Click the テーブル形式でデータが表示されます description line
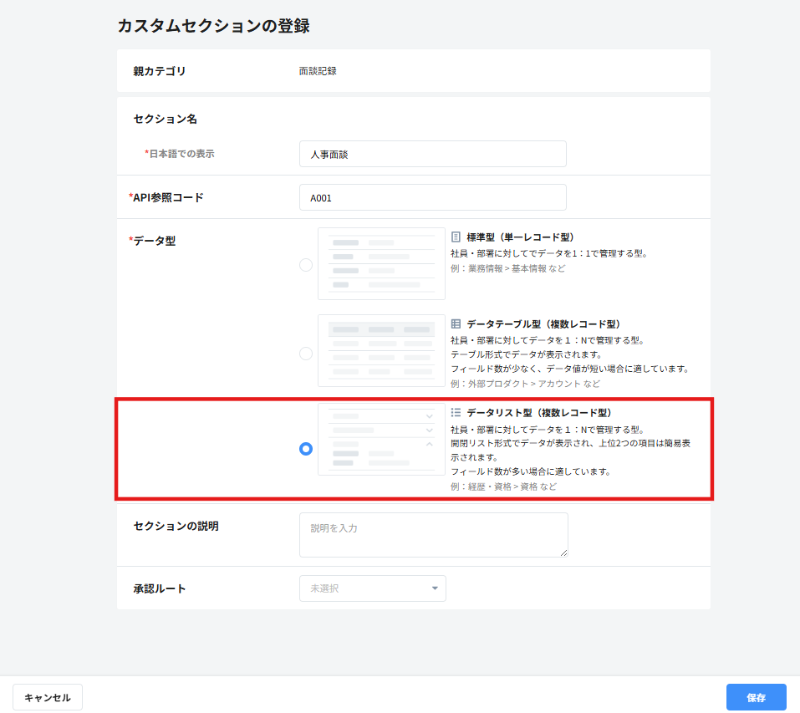 [527, 354]
